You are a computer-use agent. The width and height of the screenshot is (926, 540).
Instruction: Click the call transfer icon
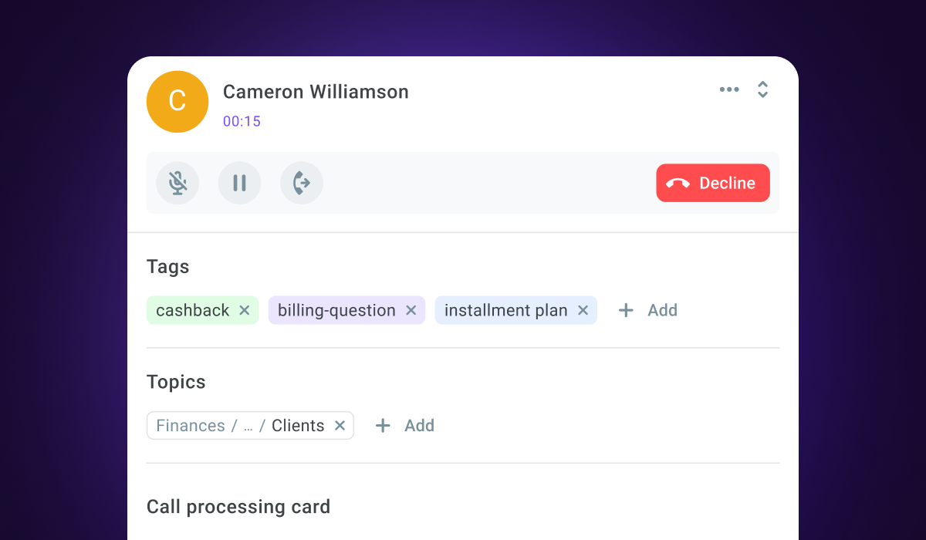(x=301, y=183)
